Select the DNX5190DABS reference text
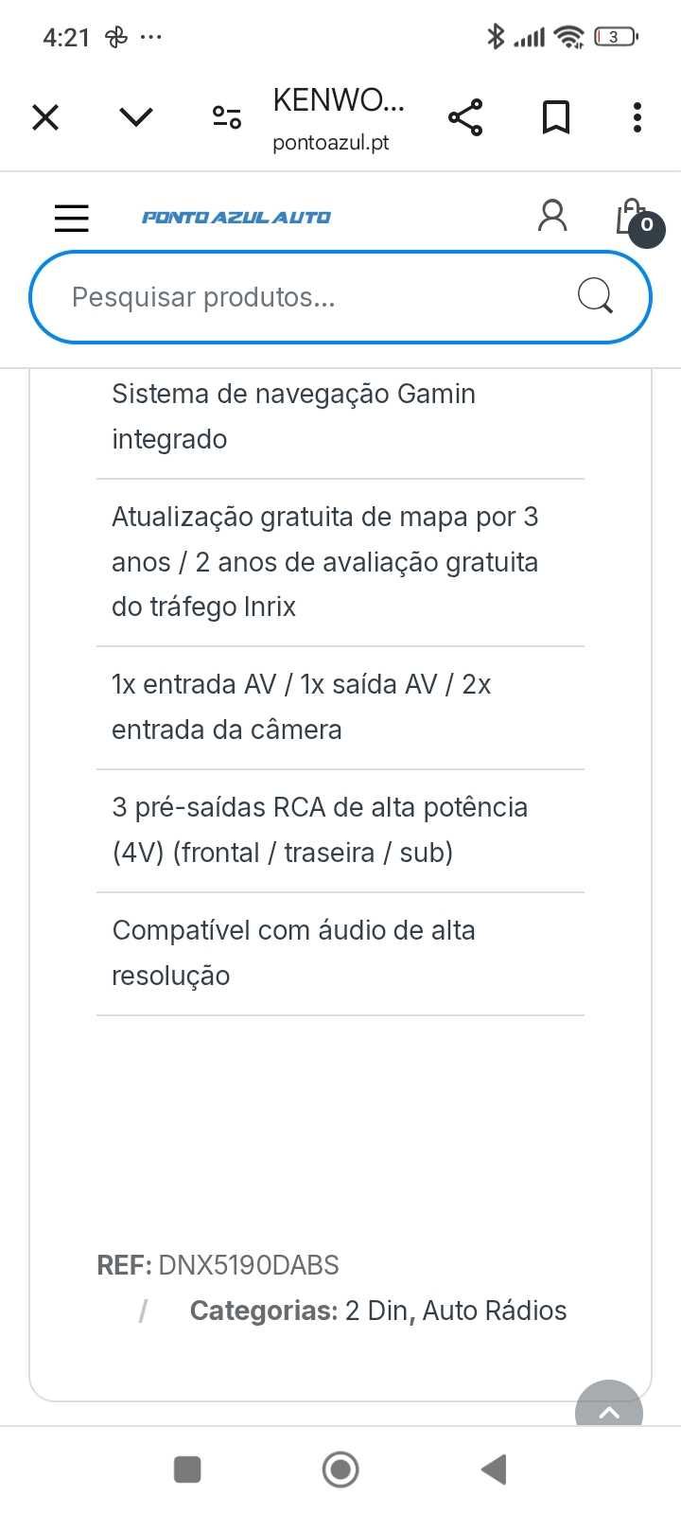Screen dimensions: 681x1514 (249, 1265)
